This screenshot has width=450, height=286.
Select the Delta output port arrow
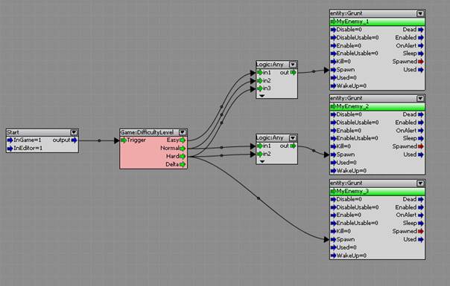pos(183,164)
